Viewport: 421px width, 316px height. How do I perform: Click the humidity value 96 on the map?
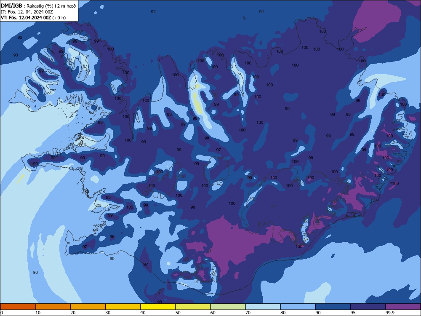[x=112, y=237]
